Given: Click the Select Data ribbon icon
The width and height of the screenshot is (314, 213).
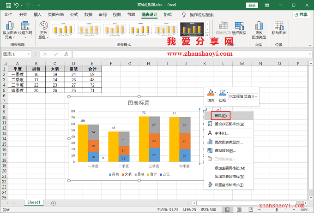Looking at the screenshot, I should tap(239, 28).
